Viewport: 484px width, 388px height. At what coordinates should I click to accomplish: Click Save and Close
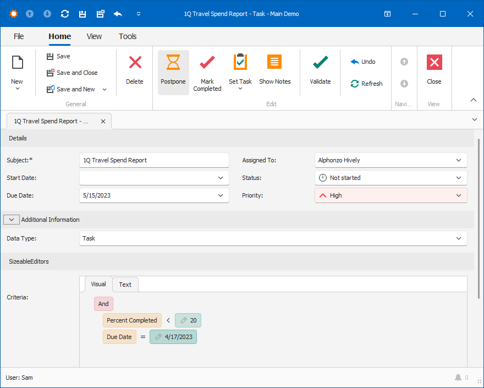pyautogui.click(x=76, y=73)
